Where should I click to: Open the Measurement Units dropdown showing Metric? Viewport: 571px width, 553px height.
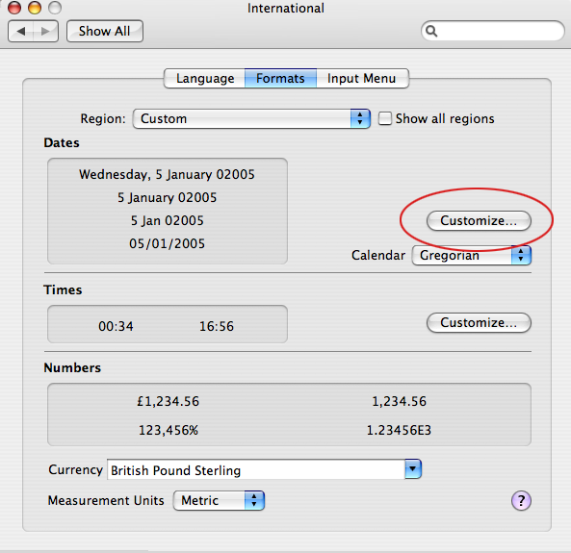click(x=219, y=501)
